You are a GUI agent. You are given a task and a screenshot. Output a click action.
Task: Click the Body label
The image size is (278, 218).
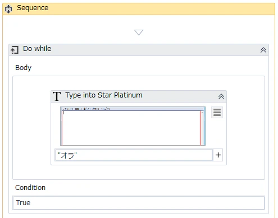click(23, 68)
